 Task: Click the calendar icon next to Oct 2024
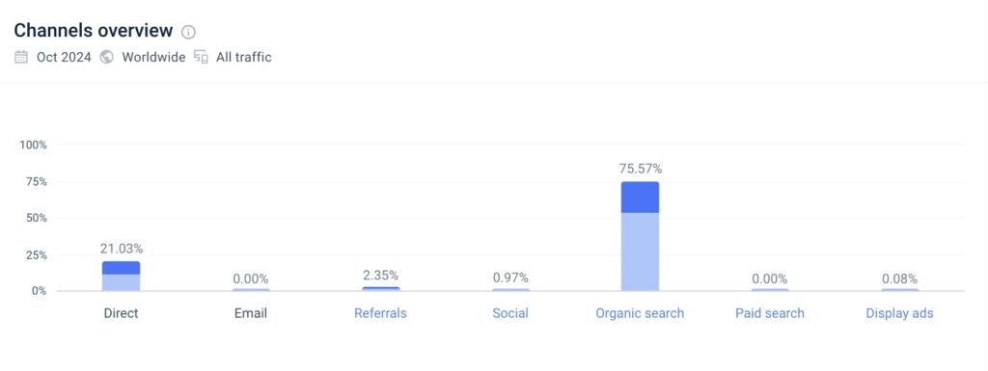pos(21,57)
